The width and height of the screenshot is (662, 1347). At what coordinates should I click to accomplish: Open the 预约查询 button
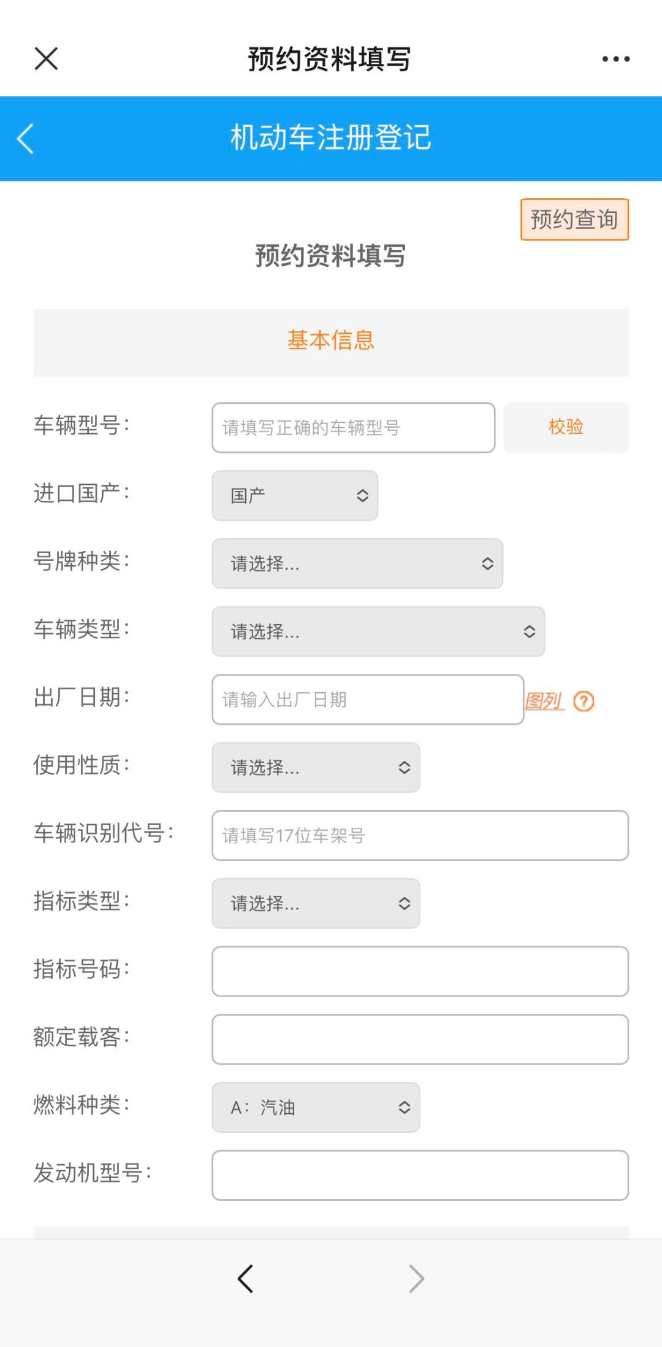[x=574, y=219]
